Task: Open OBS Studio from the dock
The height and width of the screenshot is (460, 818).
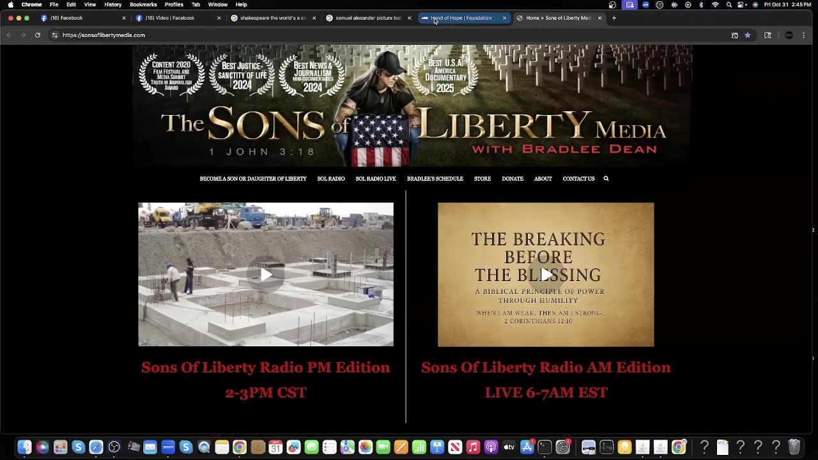Action: [114, 447]
